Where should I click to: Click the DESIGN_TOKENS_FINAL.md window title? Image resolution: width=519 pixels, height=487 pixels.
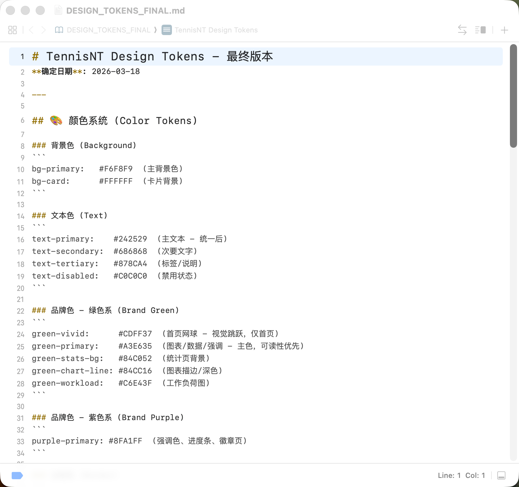point(125,11)
